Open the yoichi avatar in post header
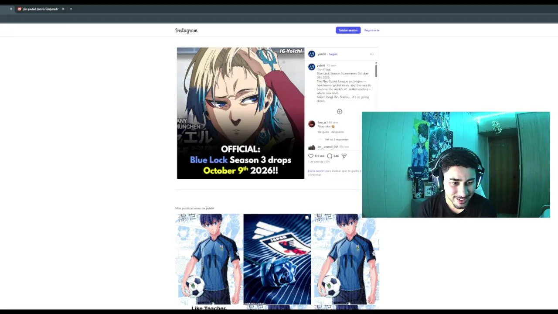This screenshot has width=558, height=314. (311, 54)
